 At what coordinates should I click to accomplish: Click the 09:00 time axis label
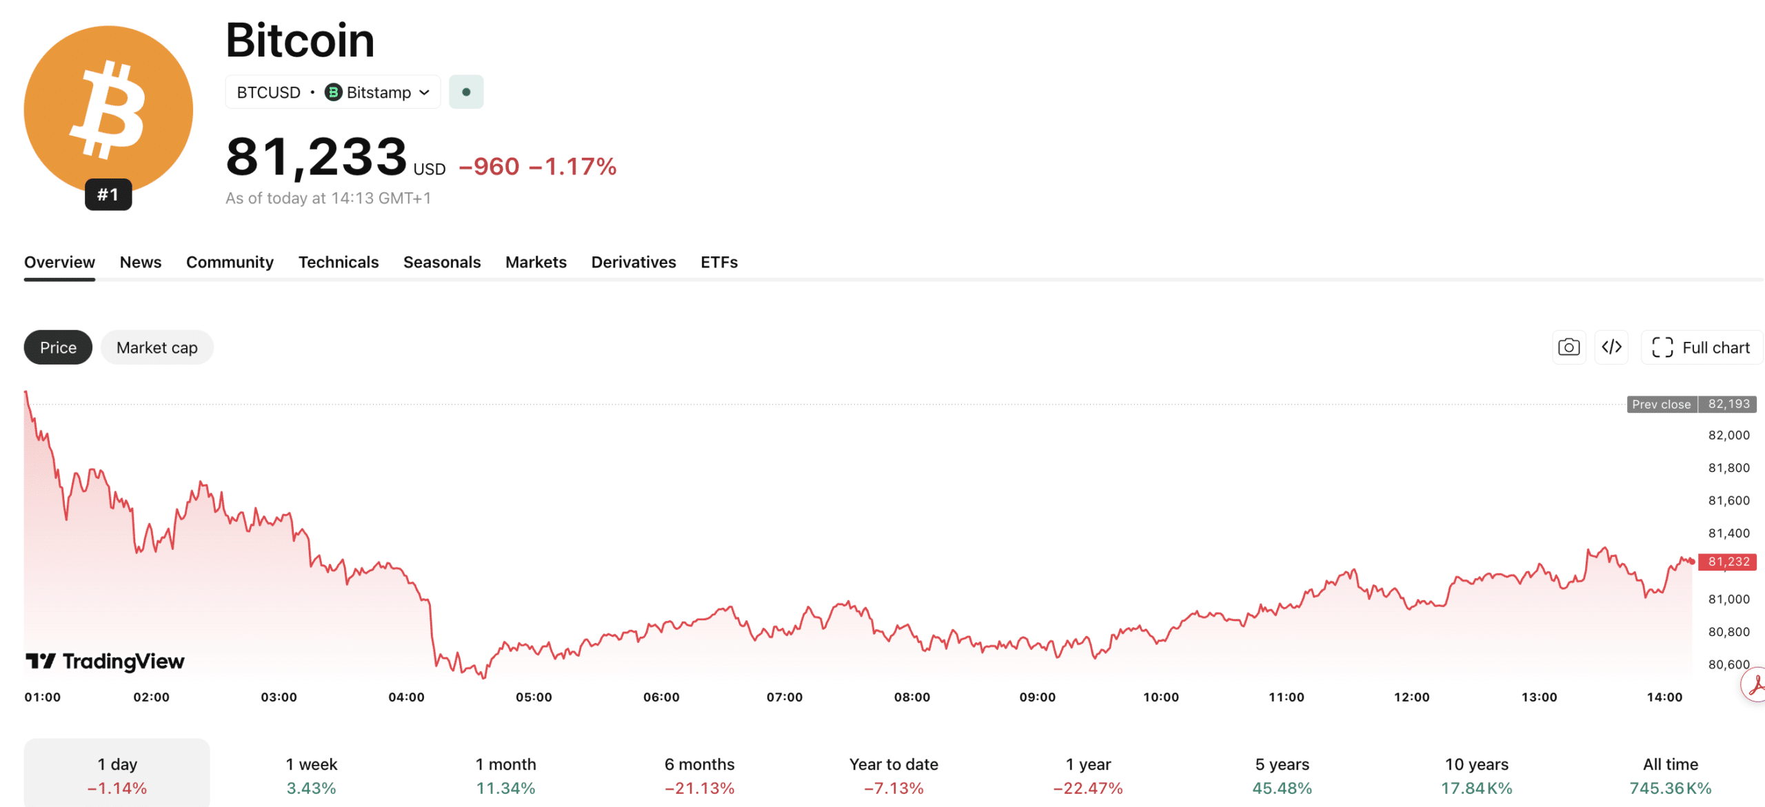click(1038, 697)
